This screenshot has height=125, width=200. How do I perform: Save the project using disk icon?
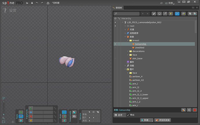(x=32, y=3)
